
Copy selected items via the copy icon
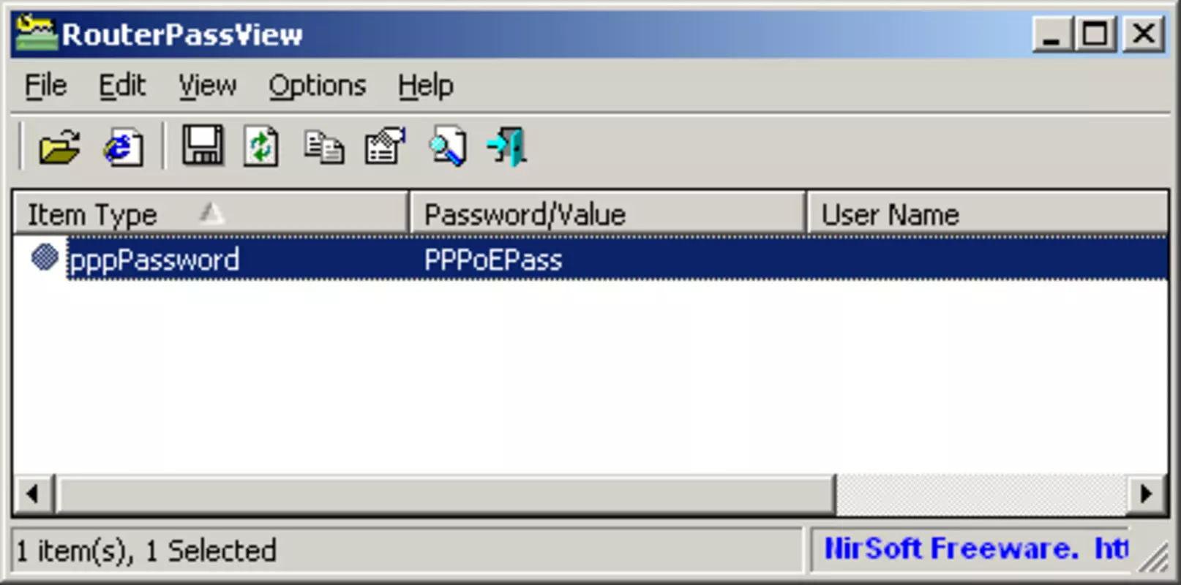(x=323, y=147)
